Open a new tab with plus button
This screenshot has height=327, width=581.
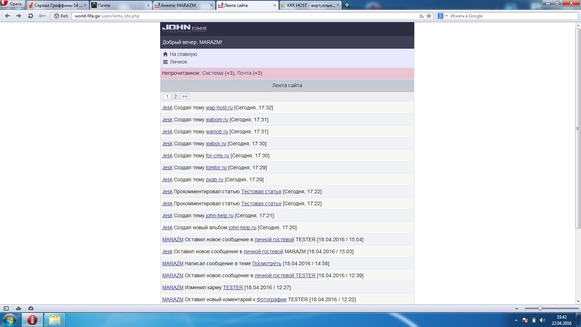coord(347,5)
